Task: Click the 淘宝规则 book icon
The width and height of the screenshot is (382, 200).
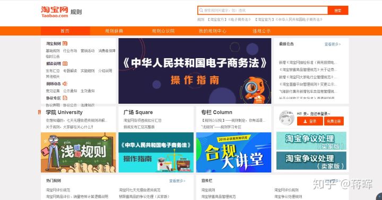Action: tap(65, 43)
